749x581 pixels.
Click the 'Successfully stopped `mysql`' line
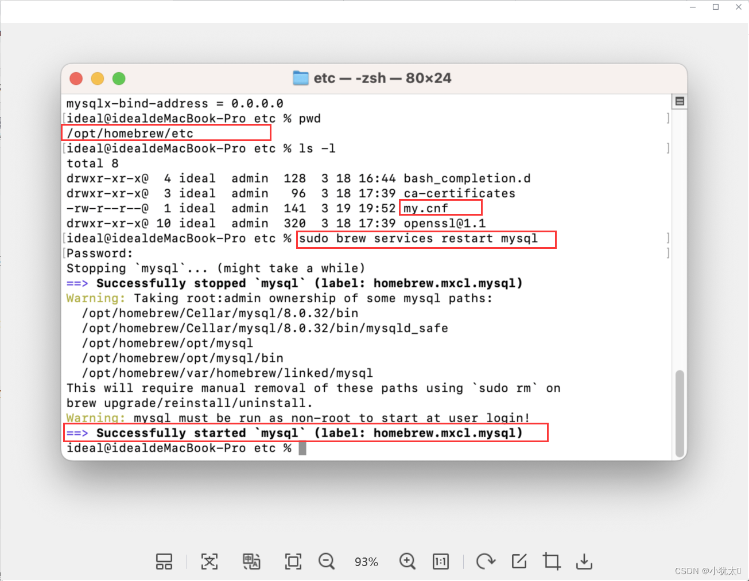tap(294, 283)
